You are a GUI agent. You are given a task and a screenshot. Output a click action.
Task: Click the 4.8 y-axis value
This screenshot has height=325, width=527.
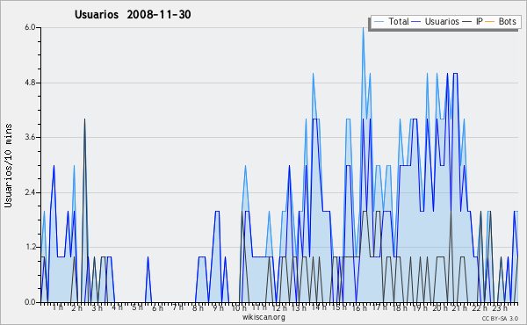[30, 83]
